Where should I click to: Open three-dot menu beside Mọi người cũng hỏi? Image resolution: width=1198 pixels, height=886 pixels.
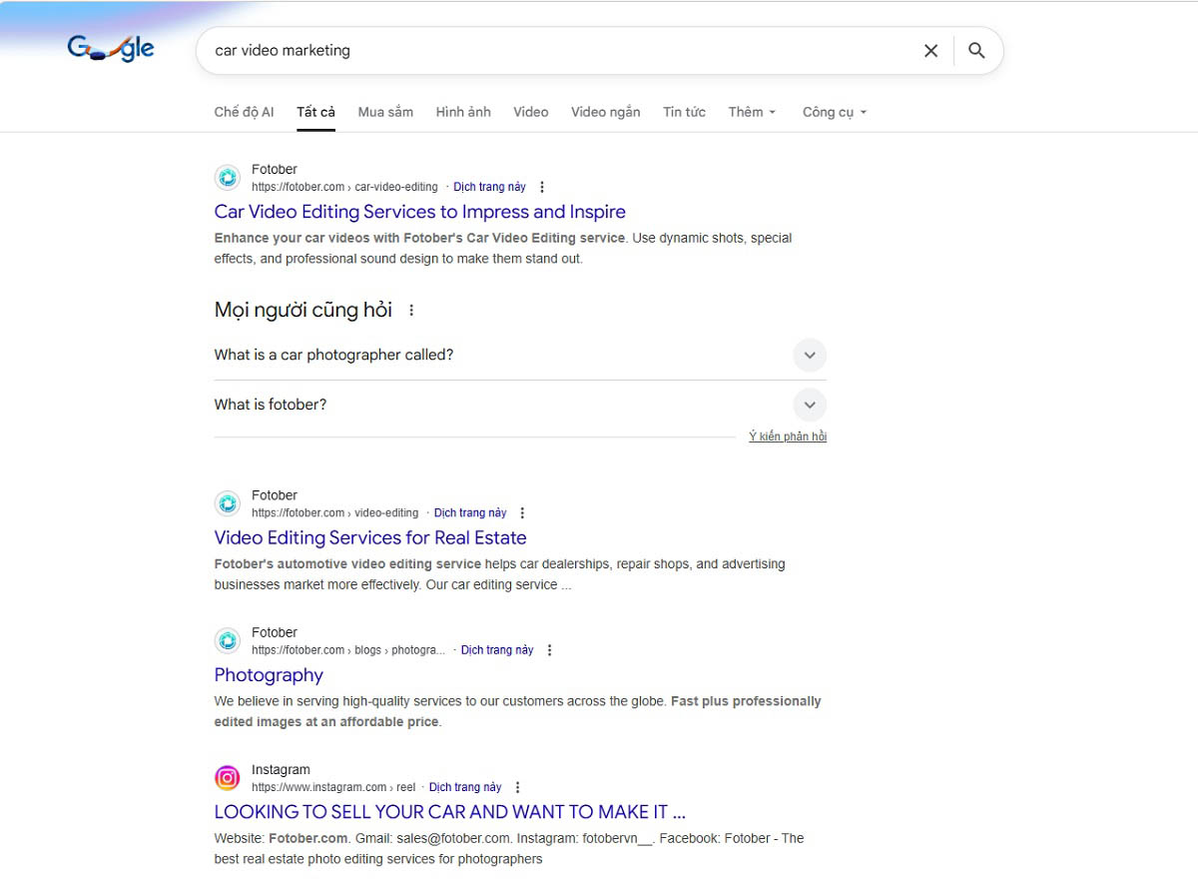(x=411, y=311)
